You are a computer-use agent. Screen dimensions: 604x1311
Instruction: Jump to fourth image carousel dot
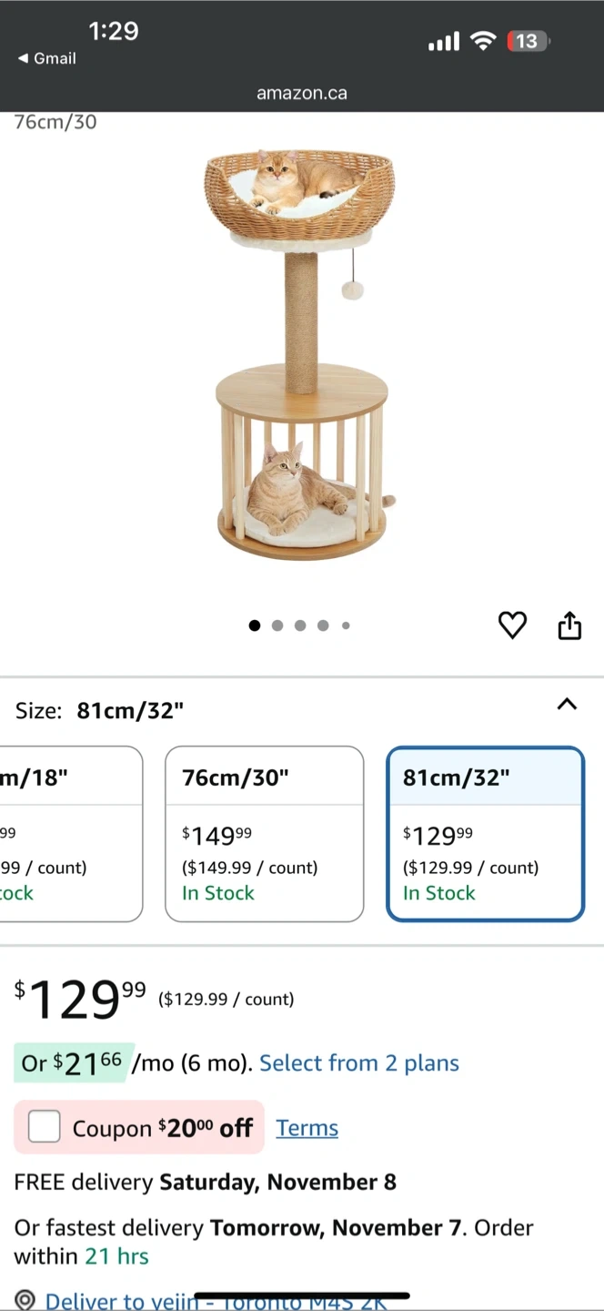click(323, 625)
